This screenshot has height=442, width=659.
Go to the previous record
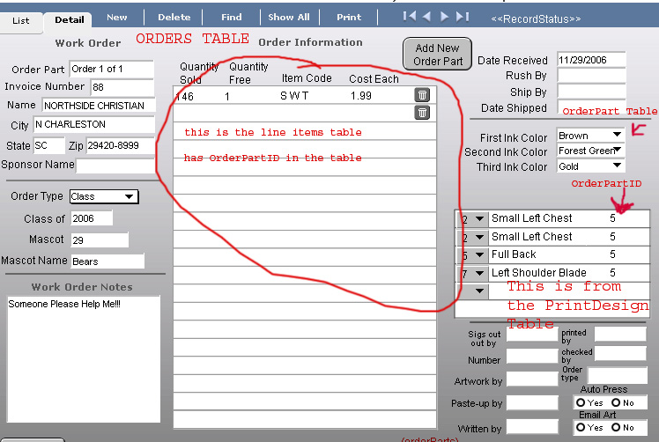click(426, 17)
